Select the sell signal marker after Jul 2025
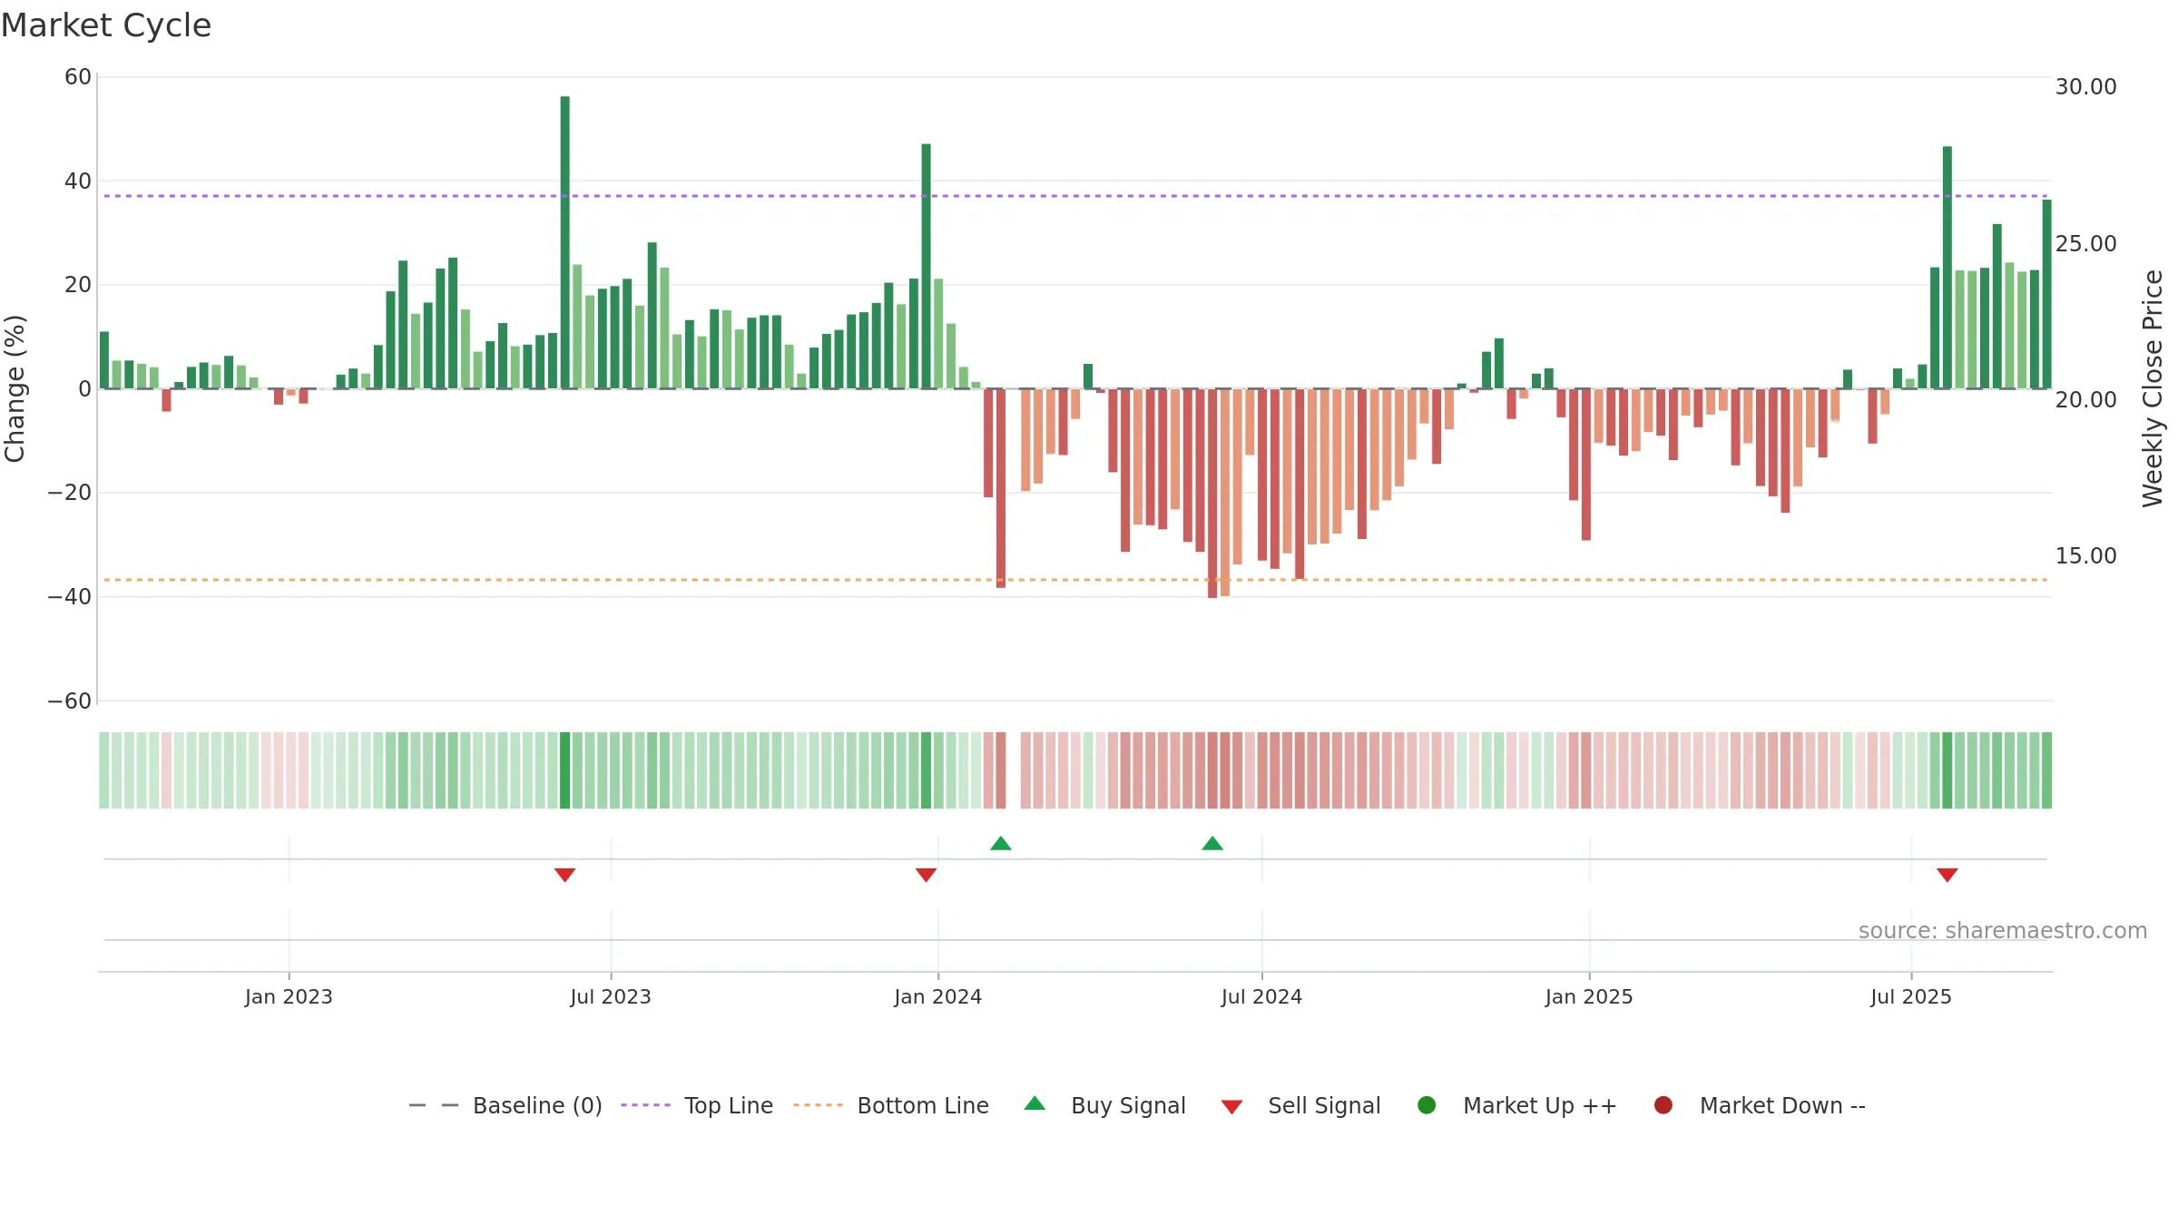Viewport: 2178px width, 1225px height. pyautogui.click(x=1947, y=875)
